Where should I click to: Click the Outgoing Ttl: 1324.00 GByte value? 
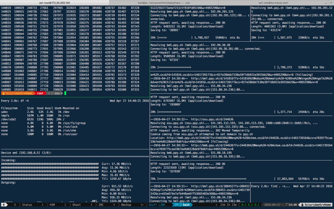tap(116, 201)
